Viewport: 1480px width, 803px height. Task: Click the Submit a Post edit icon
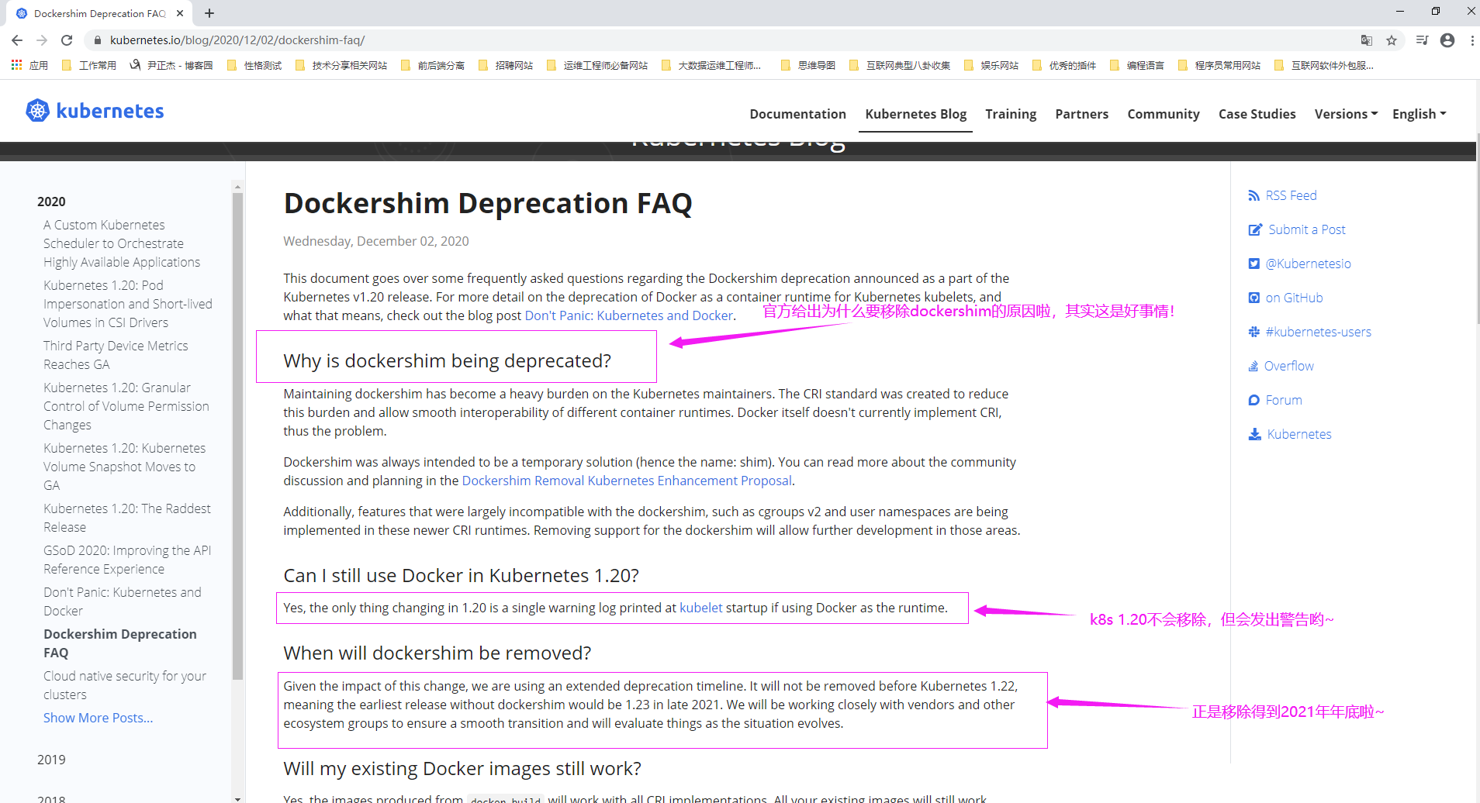pos(1254,229)
